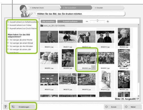This screenshot has width=143, height=110.
Task: Click the thumbnail list scroll-up arrow
Action: [138, 25]
